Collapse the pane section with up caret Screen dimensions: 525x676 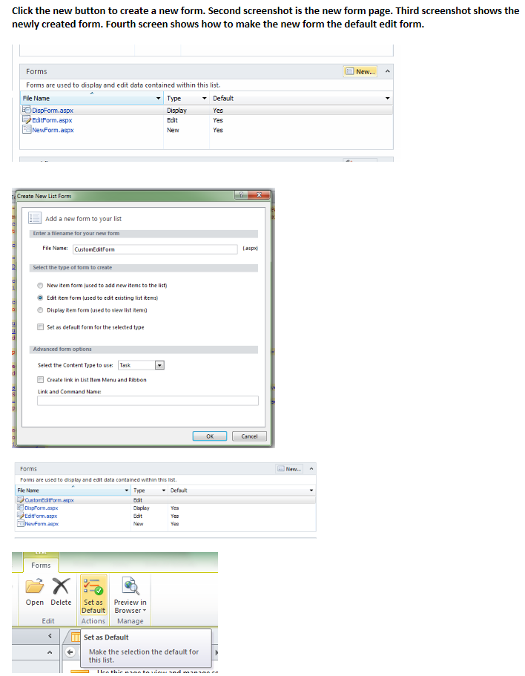(50, 653)
